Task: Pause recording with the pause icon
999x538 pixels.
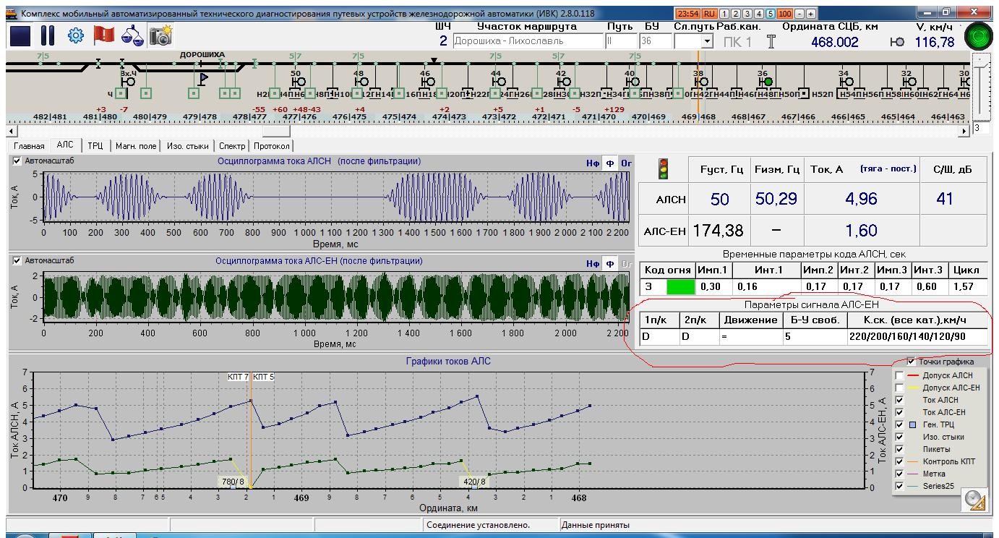Action: [x=48, y=35]
